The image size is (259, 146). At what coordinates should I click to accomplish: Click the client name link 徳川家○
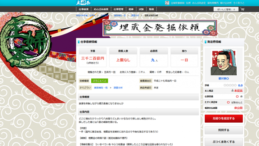[224, 78]
